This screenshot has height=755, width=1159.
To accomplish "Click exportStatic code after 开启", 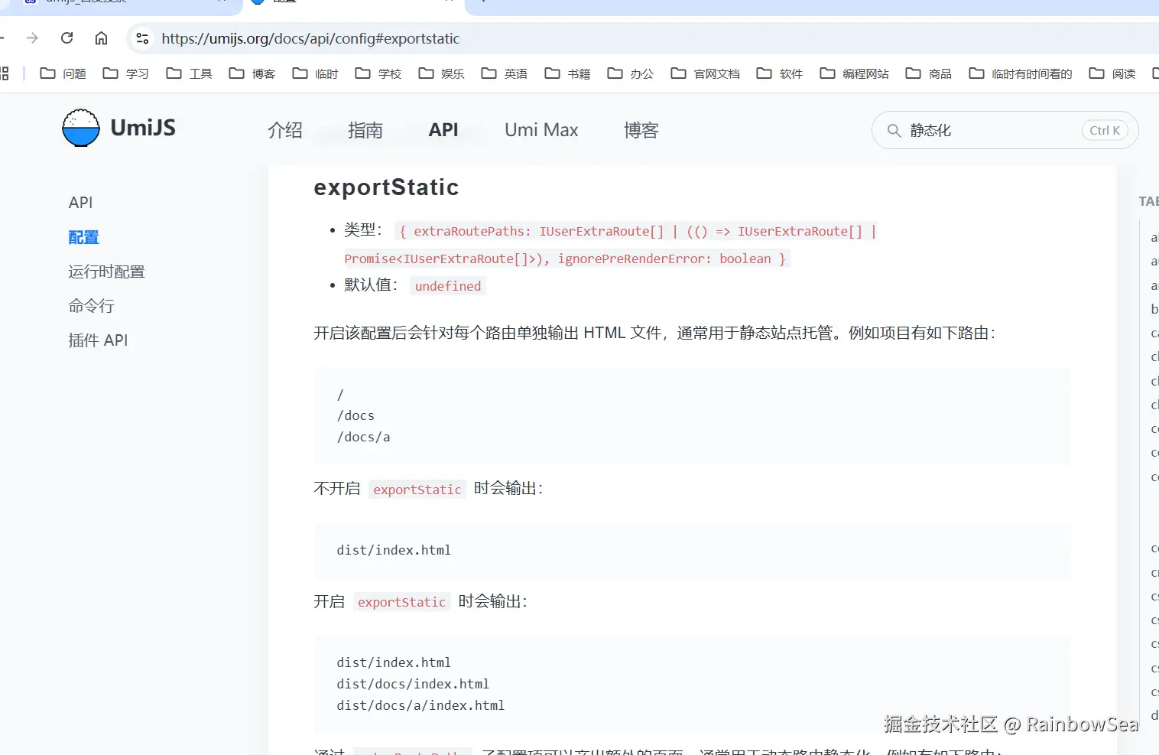I will click(x=401, y=602).
